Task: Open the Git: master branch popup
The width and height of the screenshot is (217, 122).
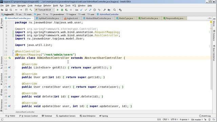Action: (x=197, y=119)
